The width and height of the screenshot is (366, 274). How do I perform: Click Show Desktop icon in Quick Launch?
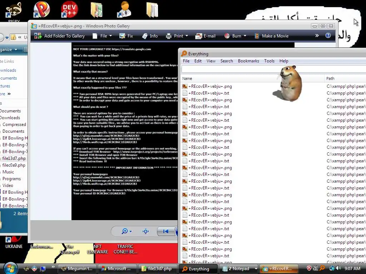43,269
